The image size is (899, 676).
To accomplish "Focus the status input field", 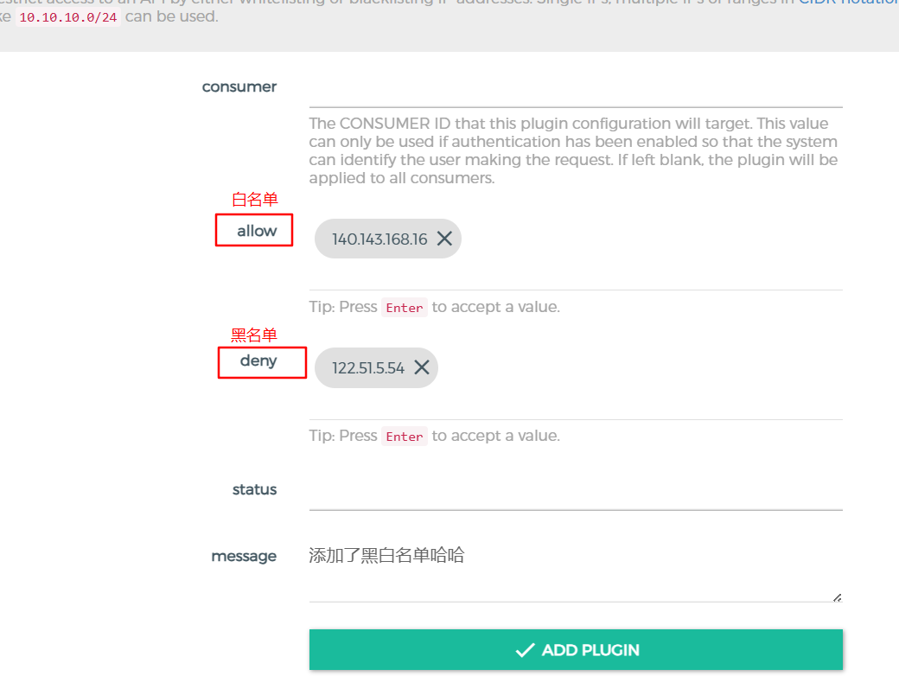I will tap(576, 492).
